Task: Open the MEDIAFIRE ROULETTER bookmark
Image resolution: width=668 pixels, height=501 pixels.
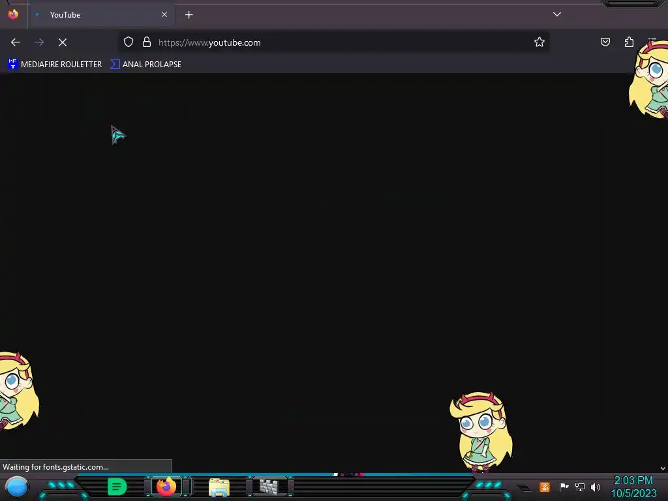Action: [x=55, y=65]
